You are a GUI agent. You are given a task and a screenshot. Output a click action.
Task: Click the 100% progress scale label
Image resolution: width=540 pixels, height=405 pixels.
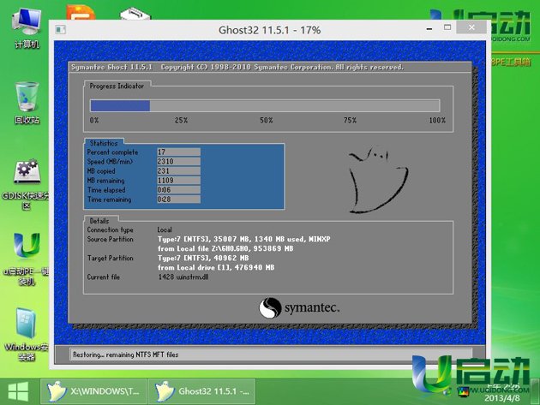click(x=437, y=121)
